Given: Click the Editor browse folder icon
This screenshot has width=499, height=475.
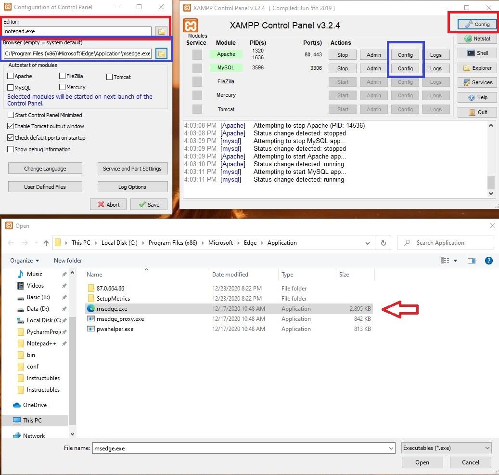Looking at the screenshot, I should coord(161,31).
